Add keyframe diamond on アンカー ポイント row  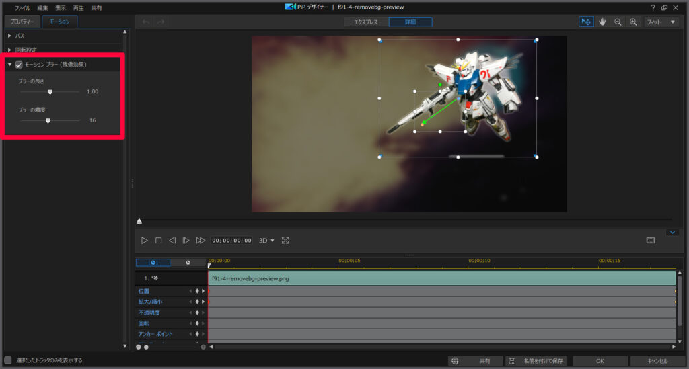[x=197, y=334]
